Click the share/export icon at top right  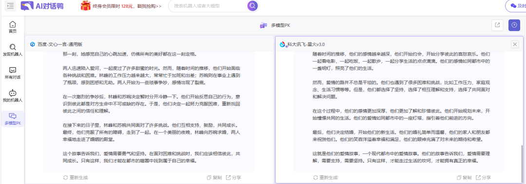coord(497,25)
